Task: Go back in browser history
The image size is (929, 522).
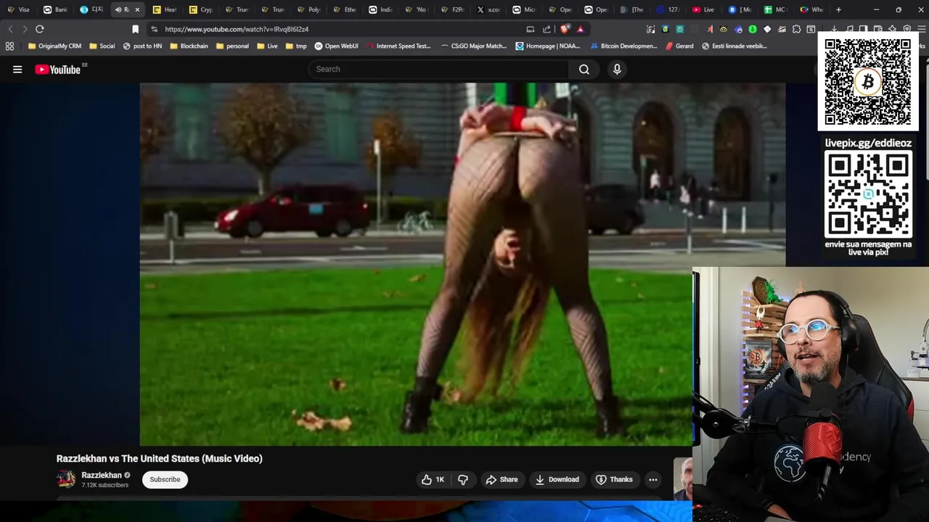Action: coord(10,29)
